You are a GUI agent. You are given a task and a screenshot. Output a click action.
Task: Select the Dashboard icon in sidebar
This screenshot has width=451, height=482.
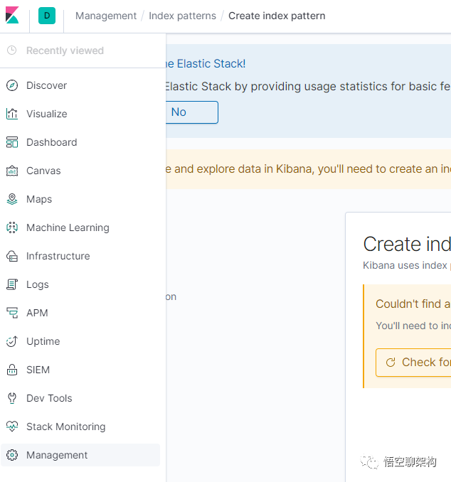[x=12, y=142]
